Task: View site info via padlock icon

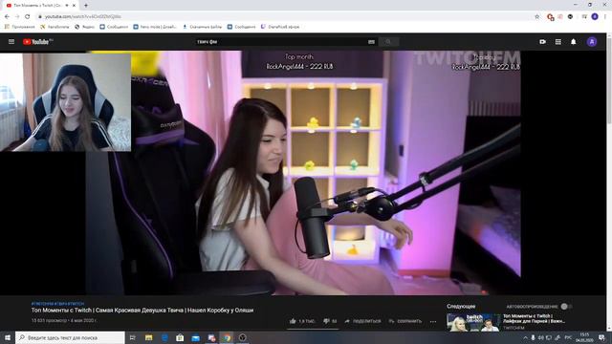Action: click(40, 16)
